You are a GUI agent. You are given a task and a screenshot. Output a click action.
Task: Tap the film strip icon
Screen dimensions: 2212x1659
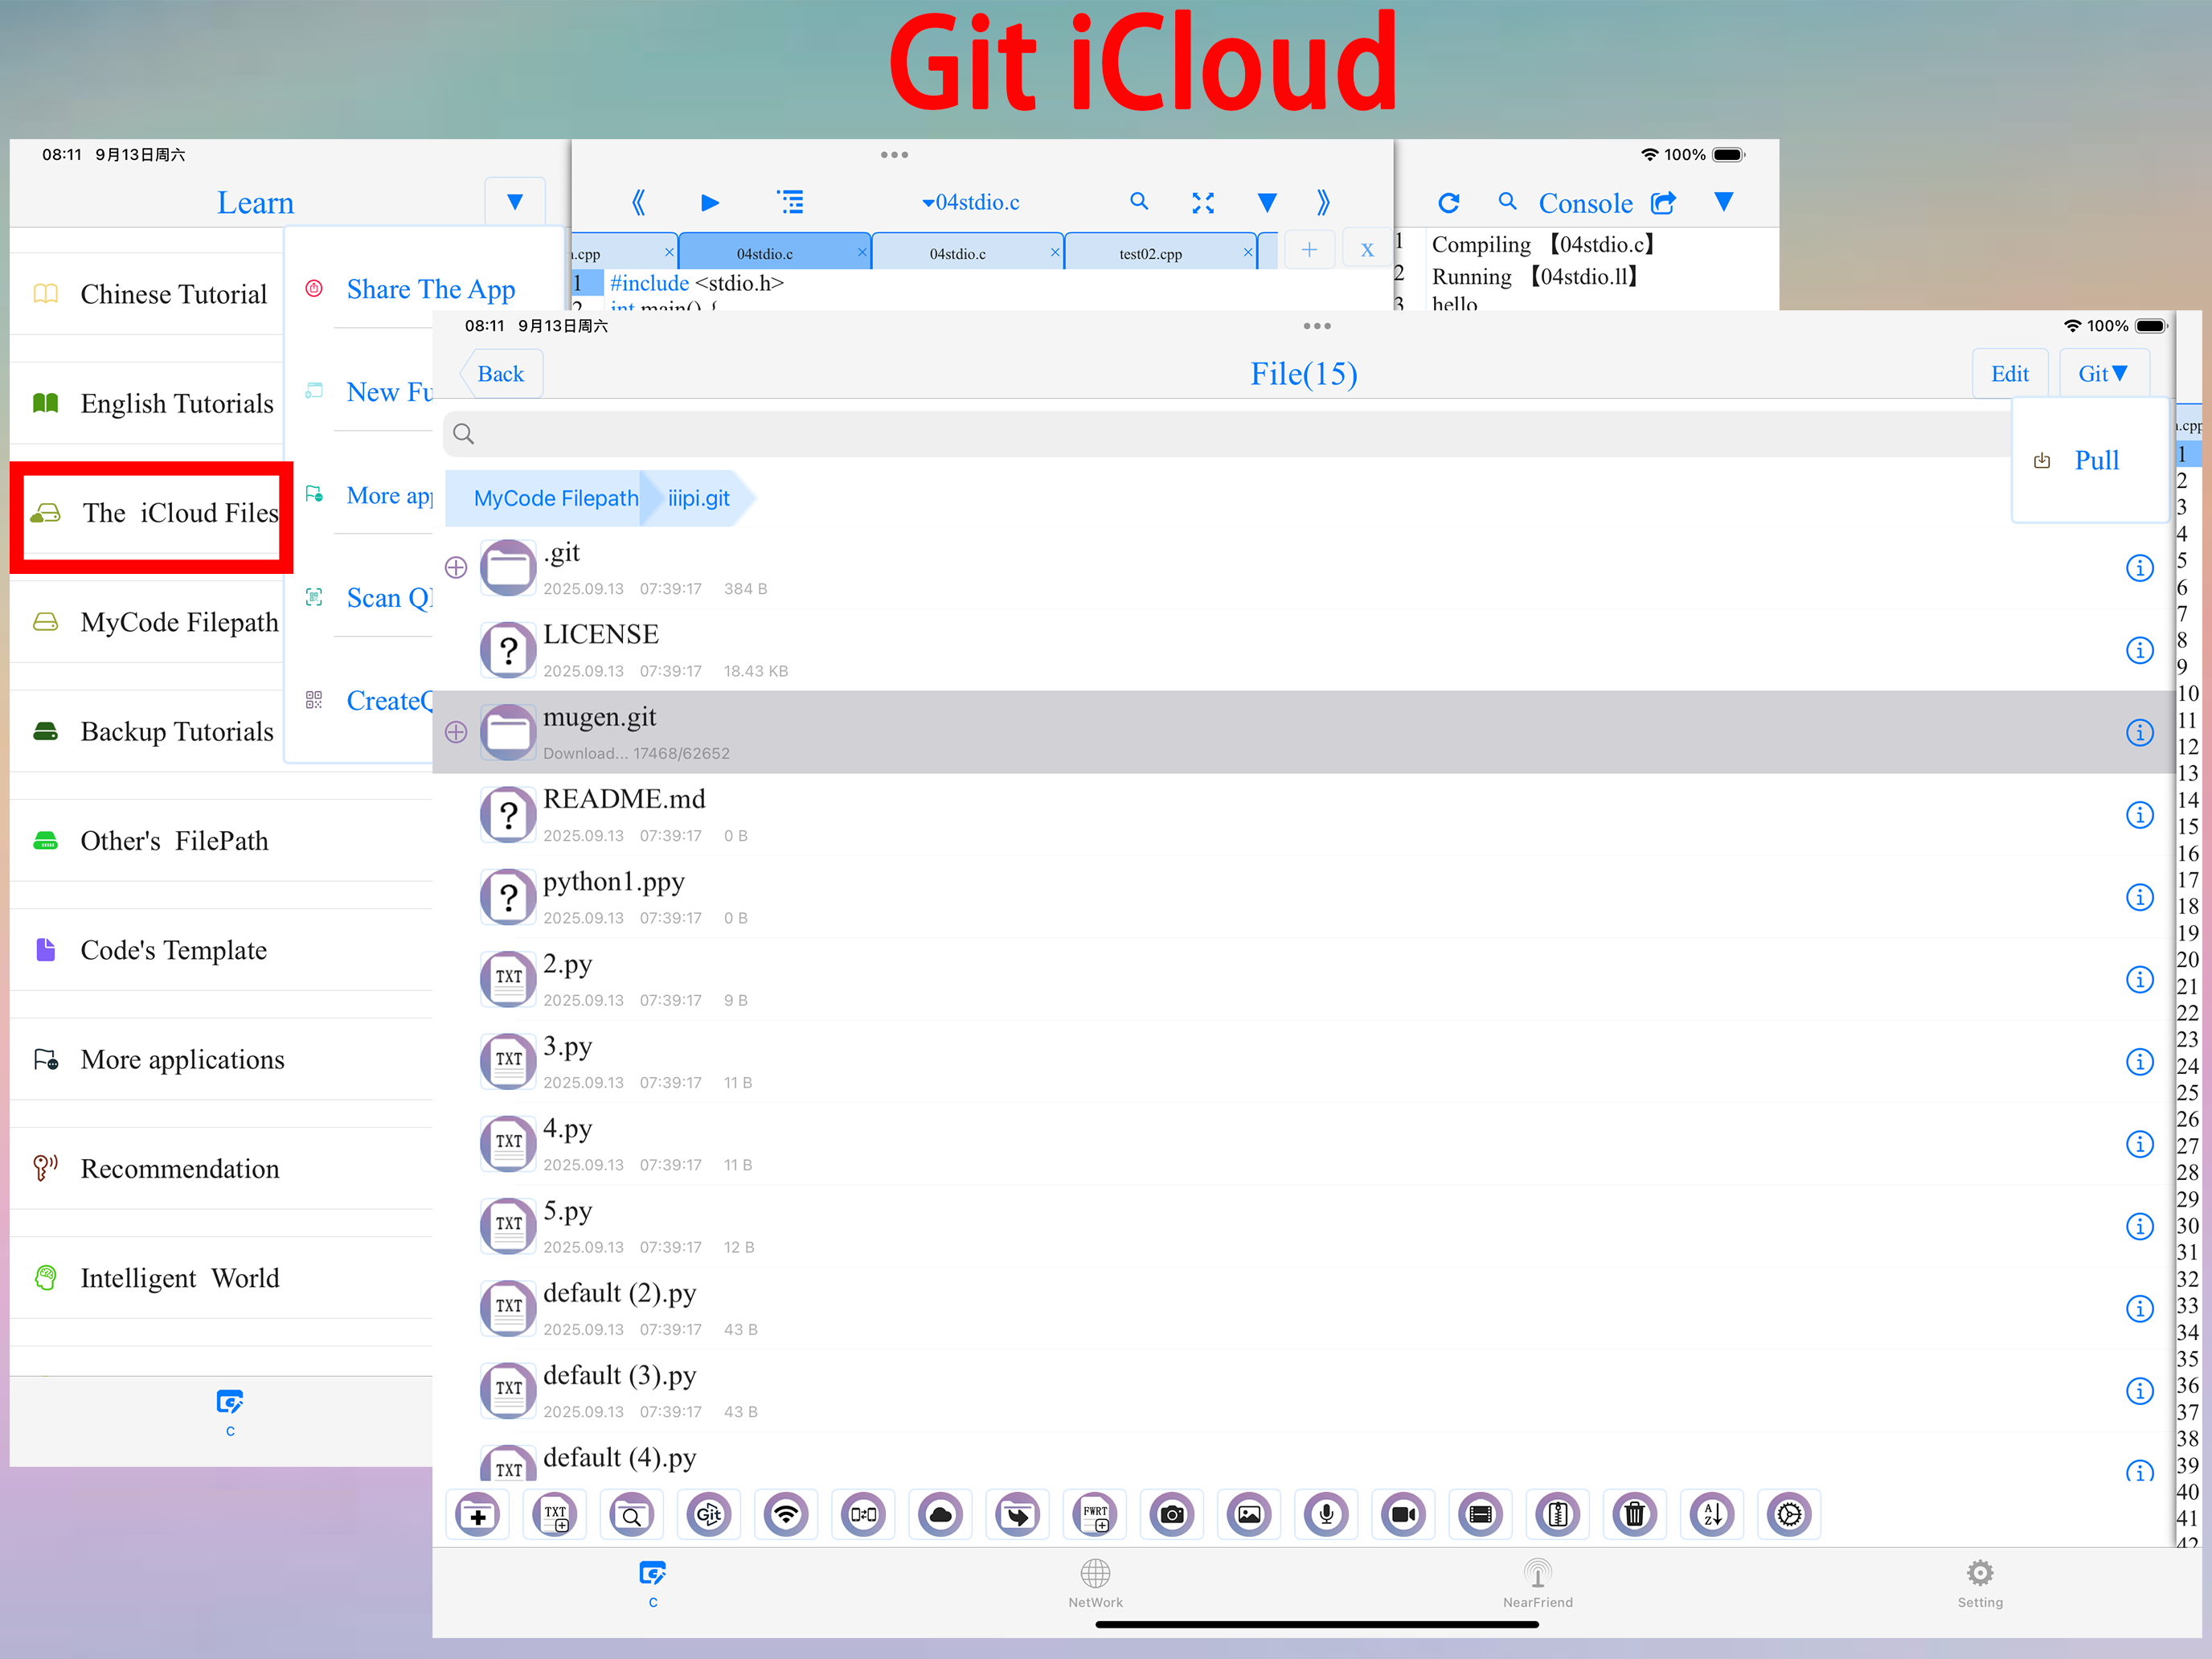point(1480,1515)
